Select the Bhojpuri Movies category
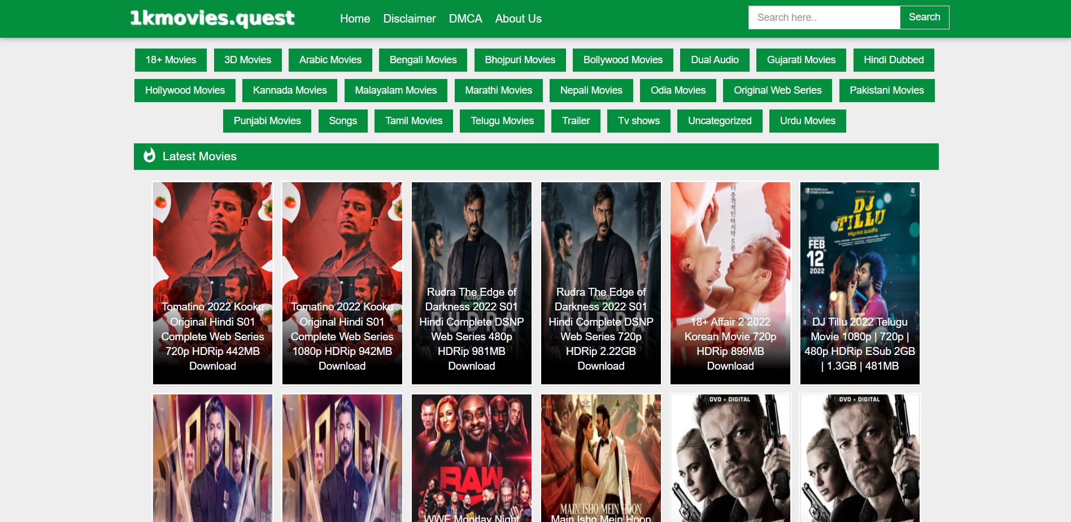1071x522 pixels. click(520, 60)
